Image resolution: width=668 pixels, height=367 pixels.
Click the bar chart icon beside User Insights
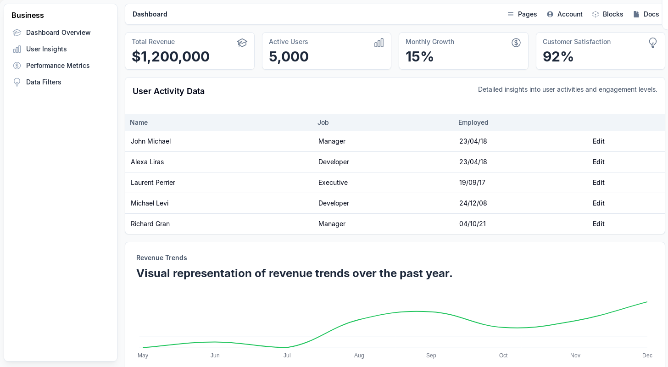pyautogui.click(x=17, y=49)
